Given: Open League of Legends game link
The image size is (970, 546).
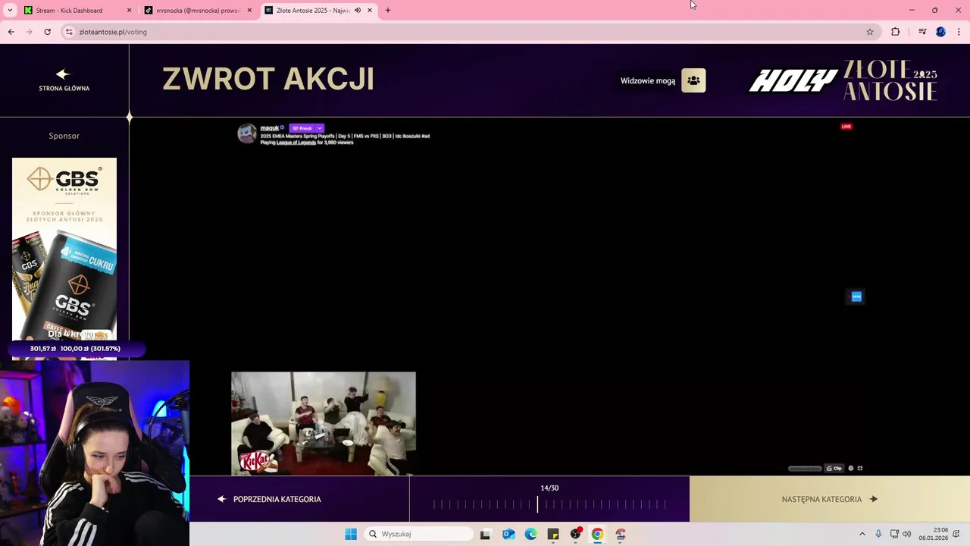Looking at the screenshot, I should (x=296, y=143).
